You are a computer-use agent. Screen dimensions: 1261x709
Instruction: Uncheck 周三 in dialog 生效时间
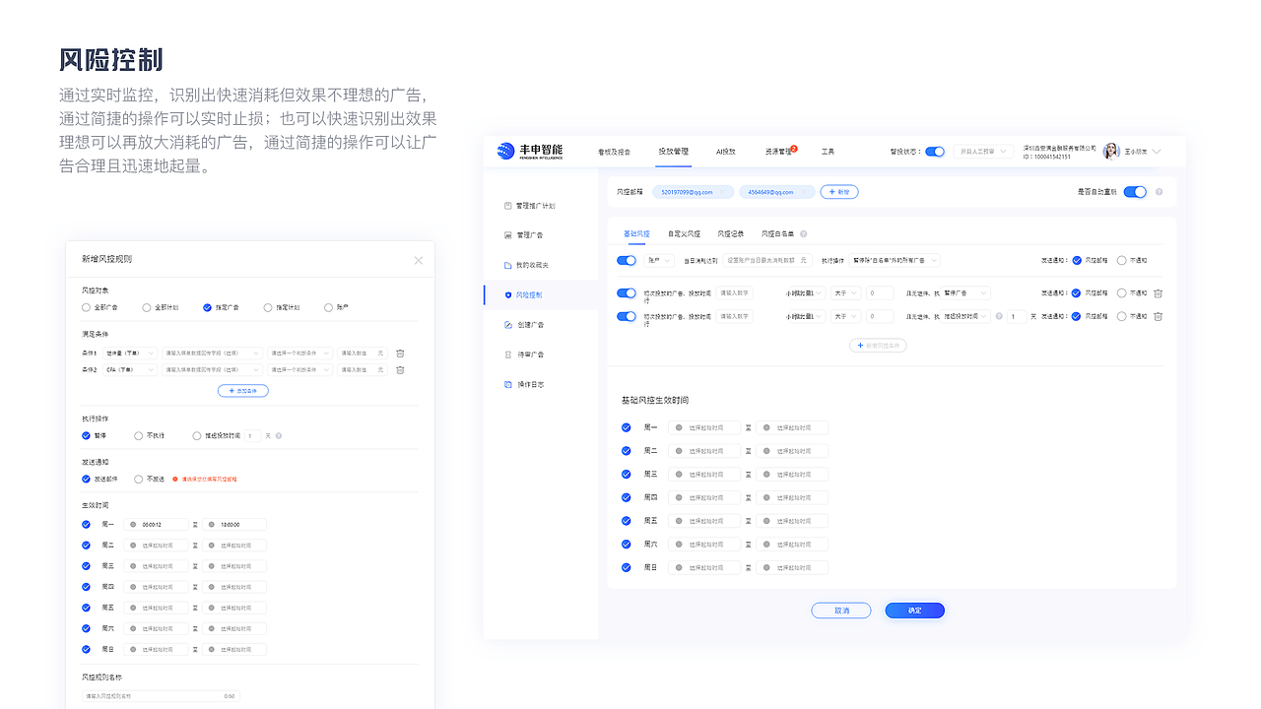pos(87,565)
